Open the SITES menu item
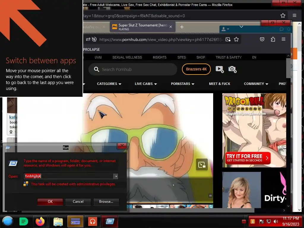Viewport: 304px width, 228px height. 182,57
